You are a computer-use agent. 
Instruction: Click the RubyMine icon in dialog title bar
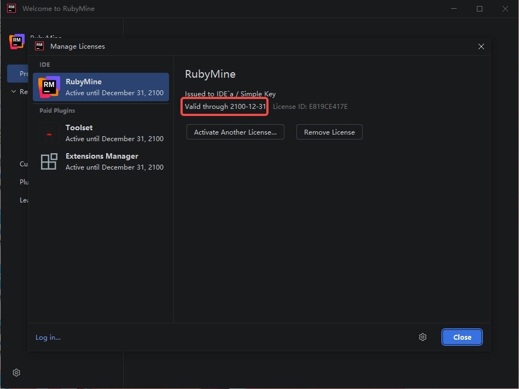coord(39,46)
